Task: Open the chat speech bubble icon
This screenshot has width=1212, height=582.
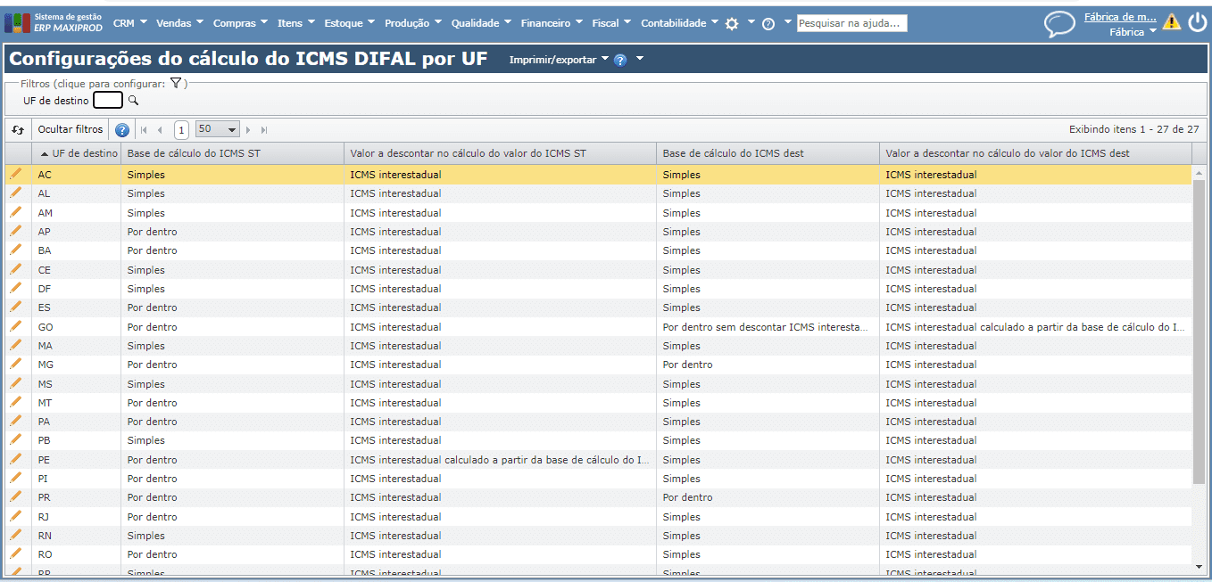Action: [x=1059, y=24]
